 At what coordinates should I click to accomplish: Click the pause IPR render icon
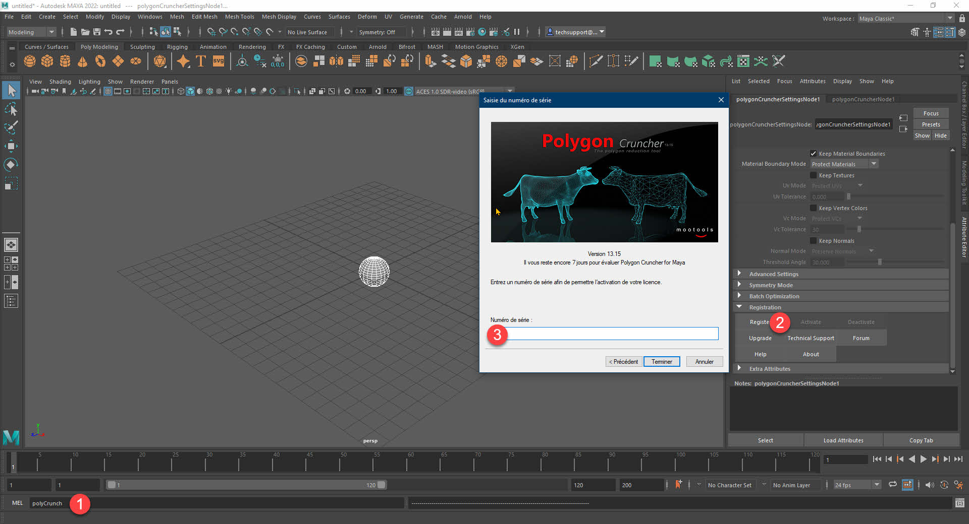click(x=517, y=32)
